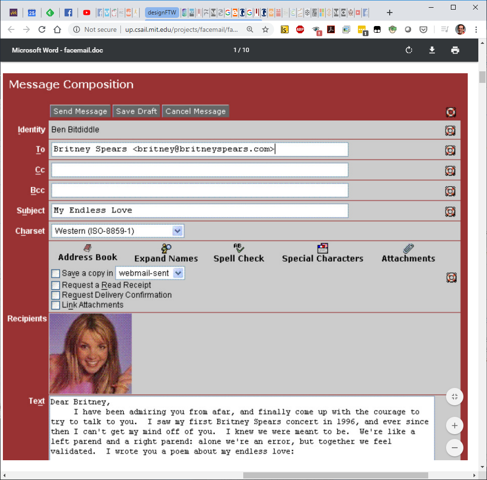Open the Attachments paperclip icon
This screenshot has width=487, height=480.
(x=408, y=248)
